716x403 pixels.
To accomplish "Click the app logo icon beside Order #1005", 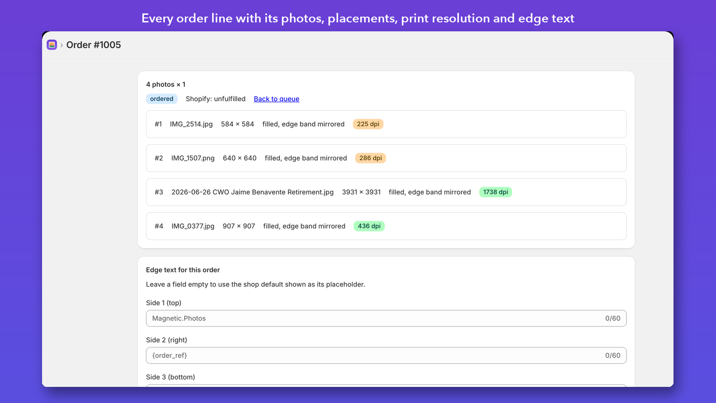I will [x=52, y=45].
